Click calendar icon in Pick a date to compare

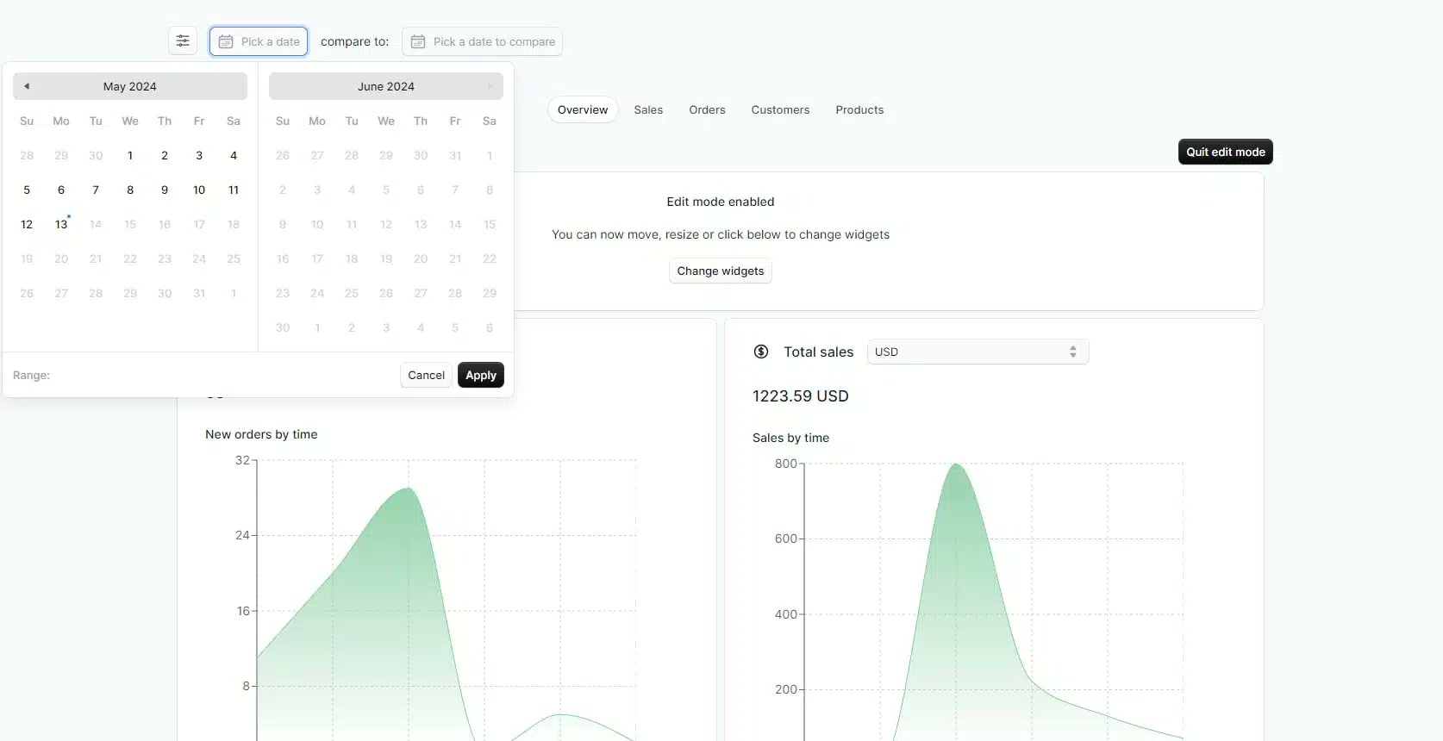point(418,41)
